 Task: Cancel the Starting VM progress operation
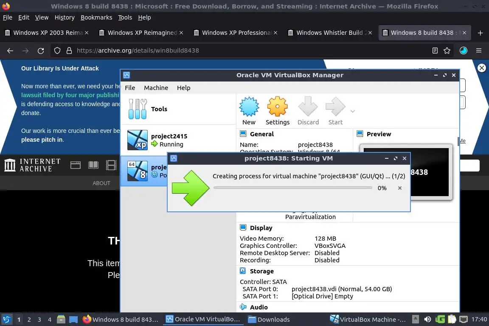[x=400, y=188]
